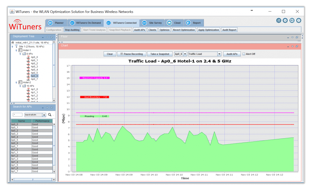The height and width of the screenshot is (190, 312).
Task: Collapse the Hotel-1 tree node
Action: [16, 50]
